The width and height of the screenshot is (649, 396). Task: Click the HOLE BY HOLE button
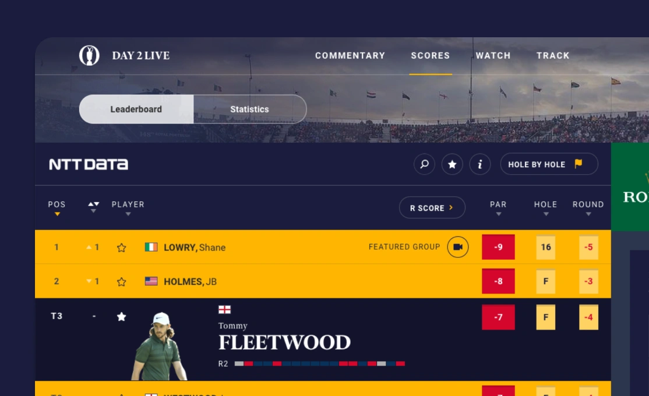click(549, 164)
